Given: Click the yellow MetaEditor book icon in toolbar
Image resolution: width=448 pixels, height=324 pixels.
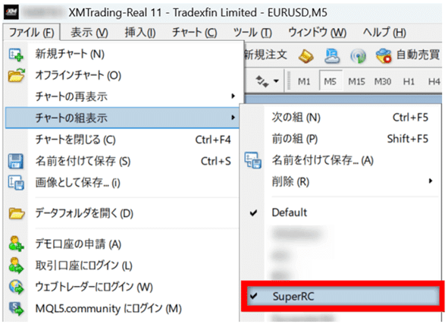Looking at the screenshot, I should tap(305, 55).
